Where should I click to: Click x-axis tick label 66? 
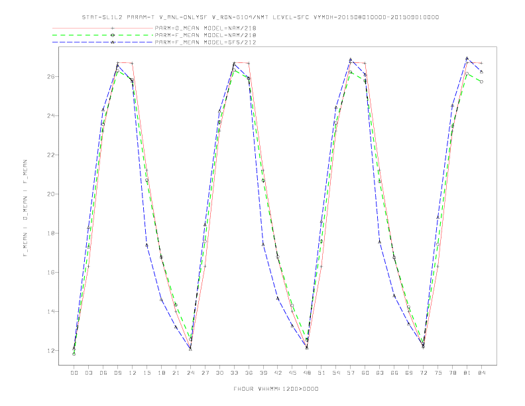pos(394,373)
